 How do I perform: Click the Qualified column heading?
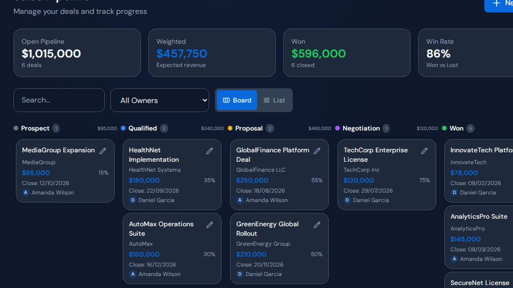[x=143, y=128]
